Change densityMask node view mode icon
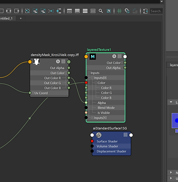This screenshot has height=182, width=178. coord(63,61)
